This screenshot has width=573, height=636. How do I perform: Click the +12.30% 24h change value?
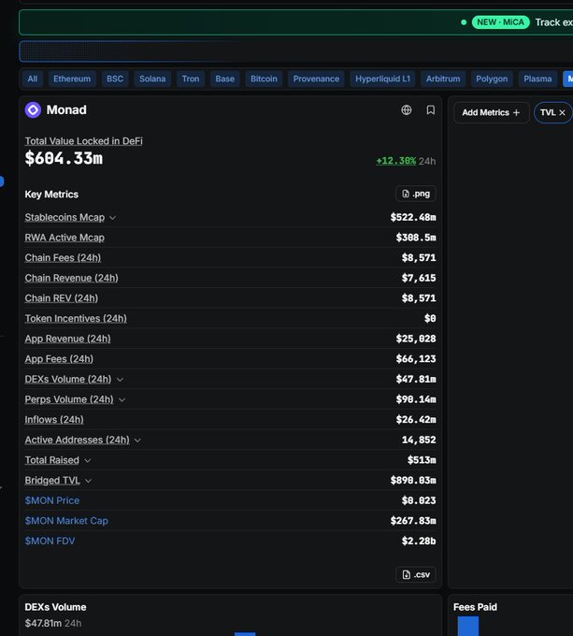point(396,161)
